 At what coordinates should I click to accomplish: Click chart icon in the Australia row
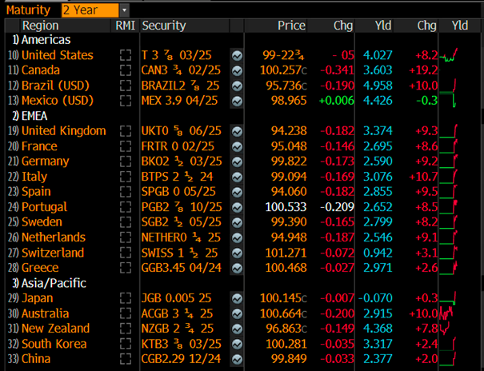pos(237,313)
